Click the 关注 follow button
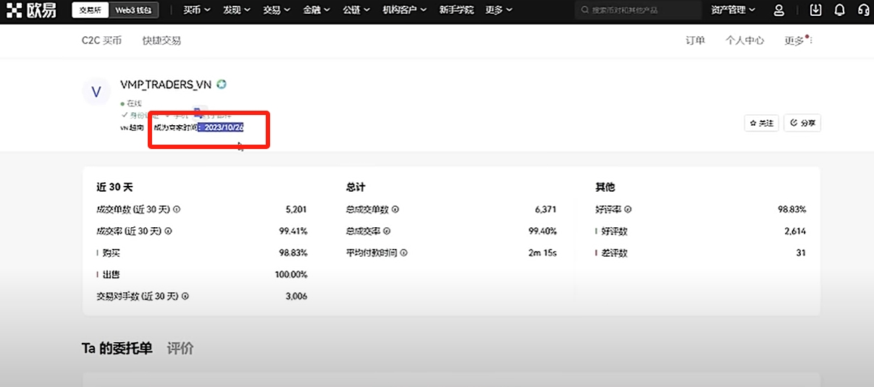Image resolution: width=874 pixels, height=387 pixels. point(761,123)
